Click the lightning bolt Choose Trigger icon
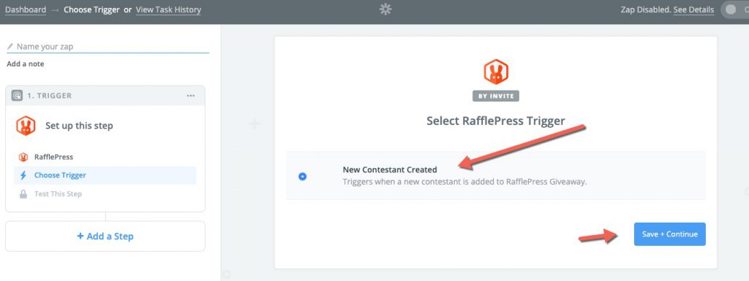 coord(23,175)
